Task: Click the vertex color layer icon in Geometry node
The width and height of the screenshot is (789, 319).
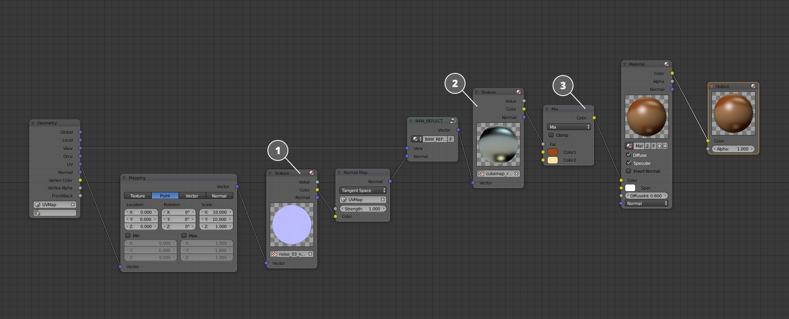Action: 37,213
